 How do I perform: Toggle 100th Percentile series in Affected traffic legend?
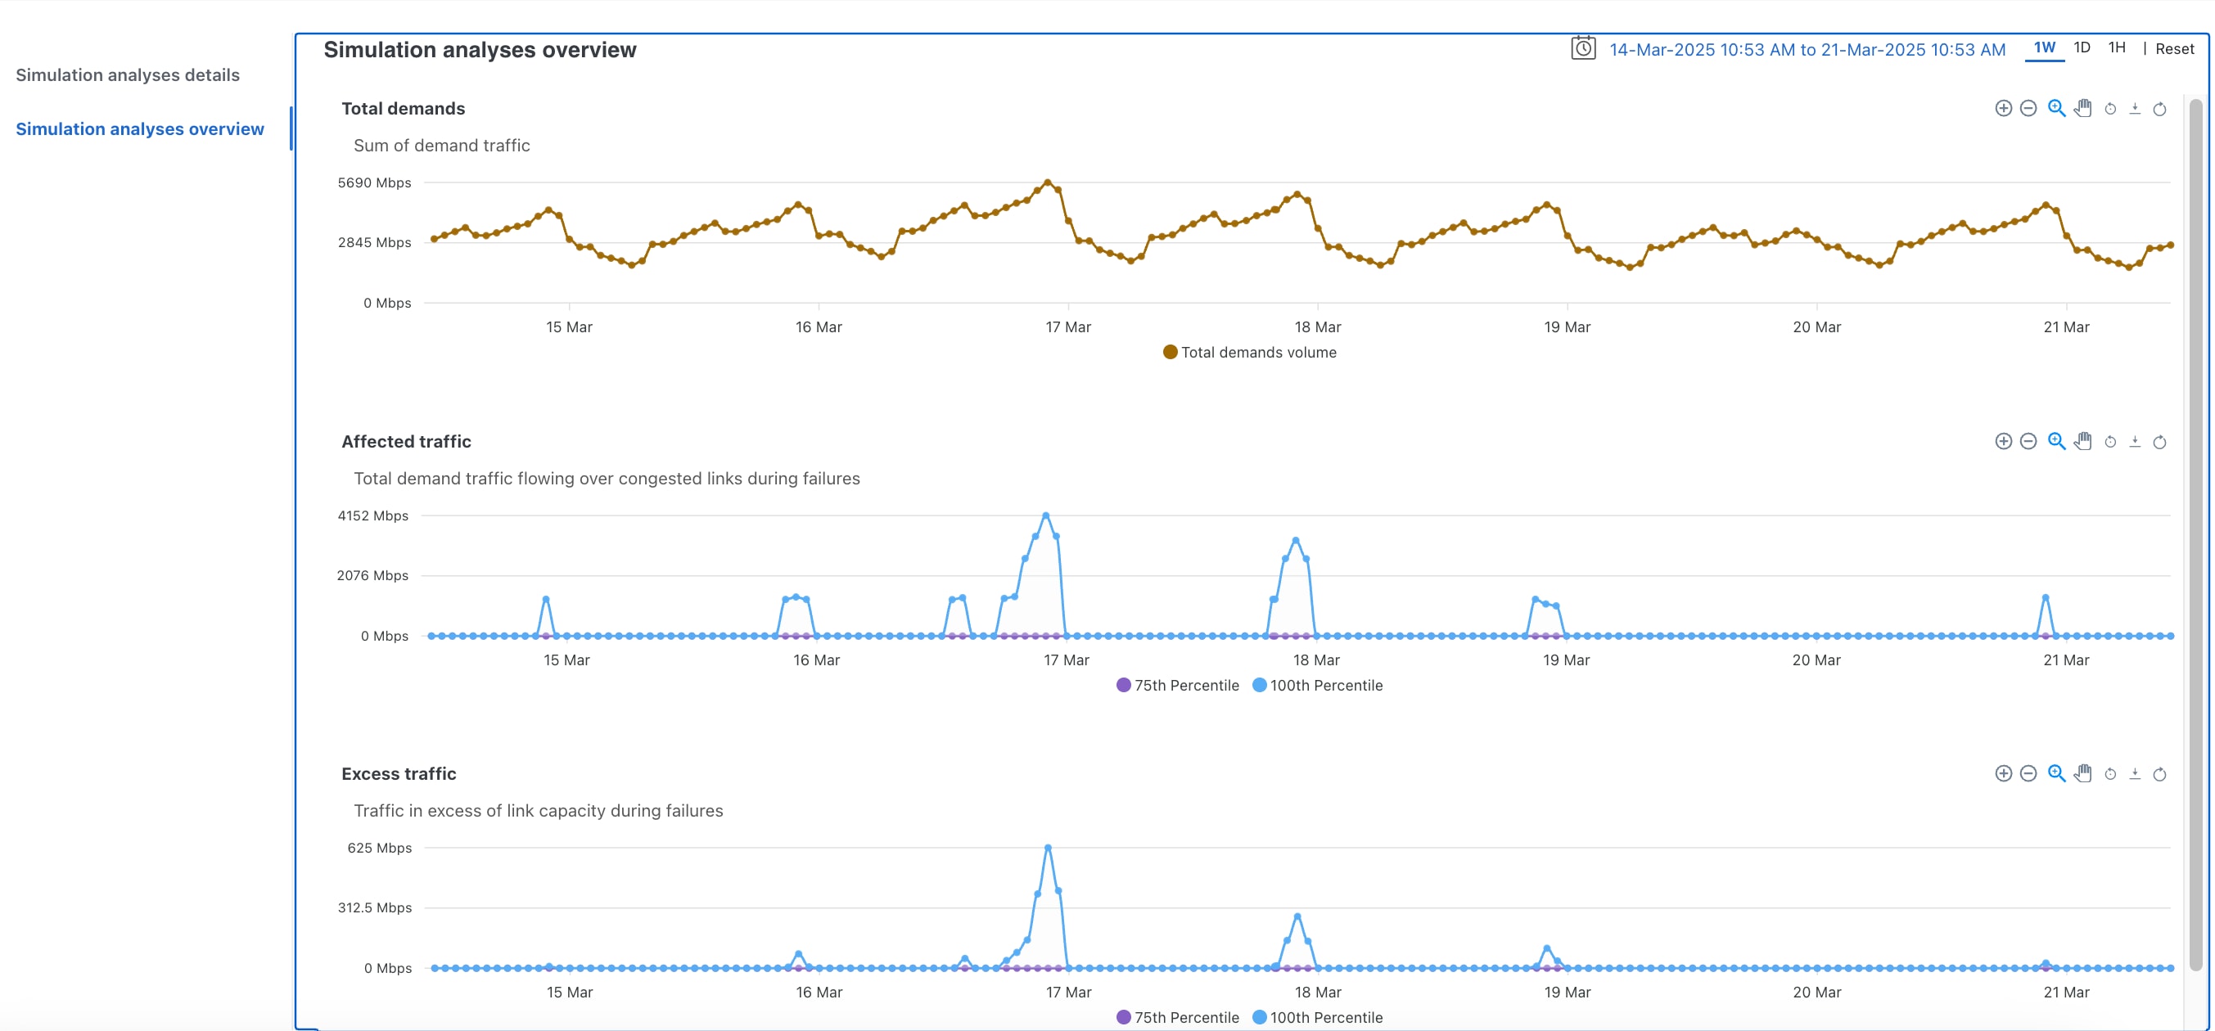(x=1317, y=686)
